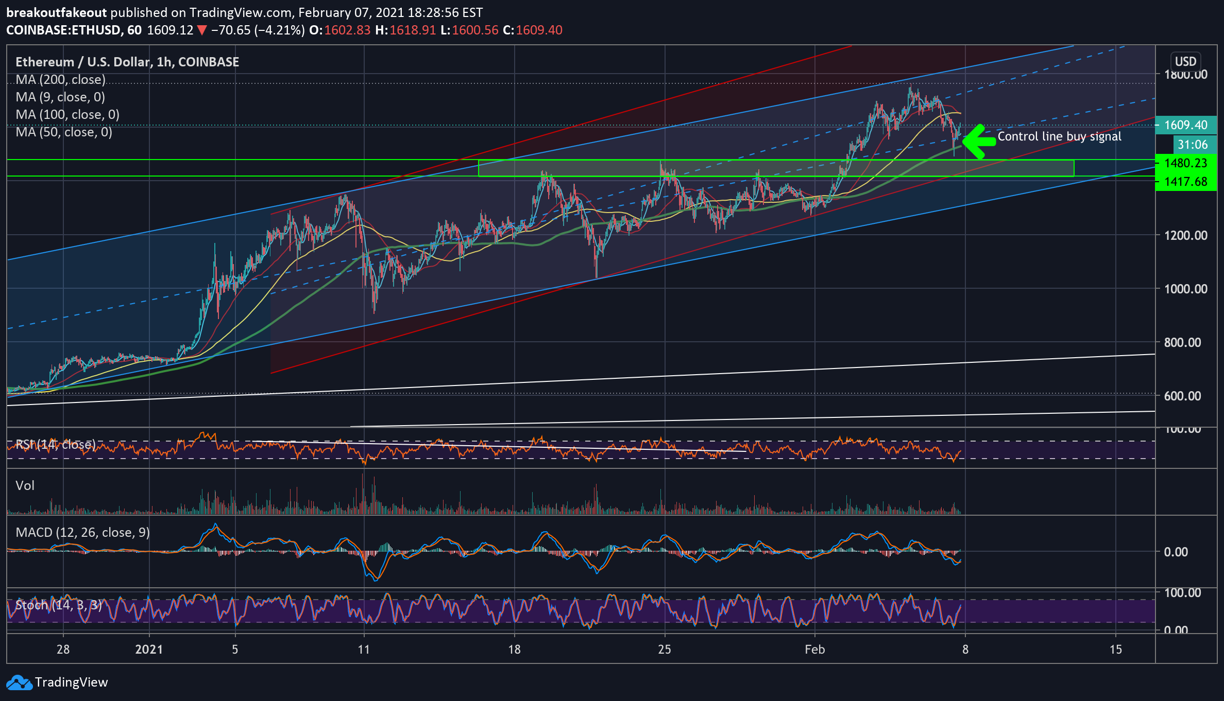Click the RSI (14, close) indicator label
1224x701 pixels.
(56, 444)
